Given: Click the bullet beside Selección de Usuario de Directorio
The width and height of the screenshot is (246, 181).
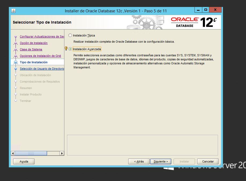Looking at the screenshot, I should point(16,69).
